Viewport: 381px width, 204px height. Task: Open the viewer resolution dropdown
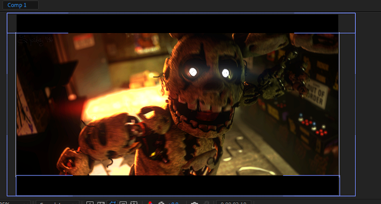pos(58,202)
